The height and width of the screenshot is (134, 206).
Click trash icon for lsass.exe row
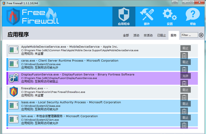(184, 111)
